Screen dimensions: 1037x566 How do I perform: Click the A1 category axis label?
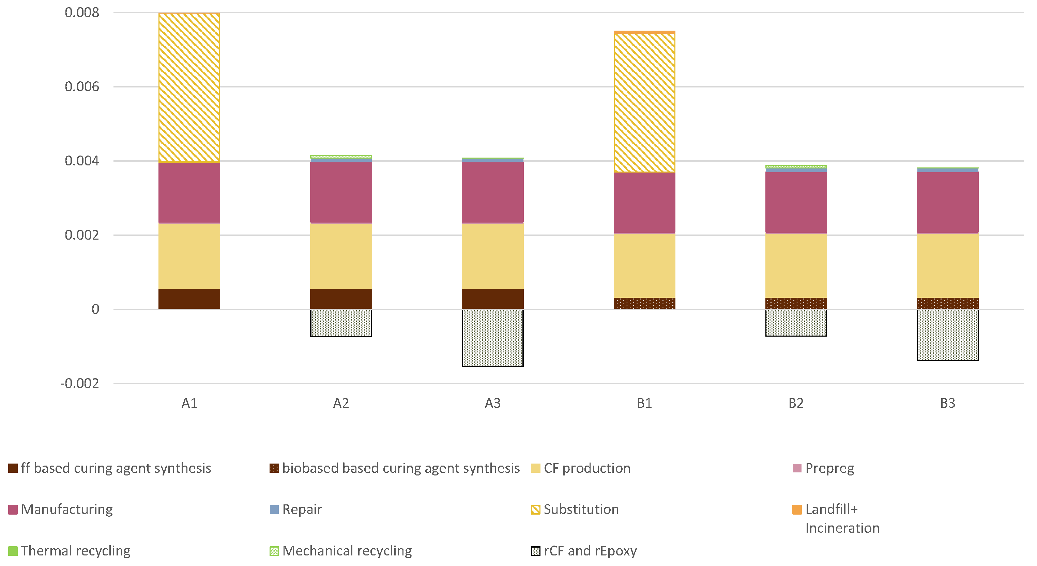coord(189,403)
